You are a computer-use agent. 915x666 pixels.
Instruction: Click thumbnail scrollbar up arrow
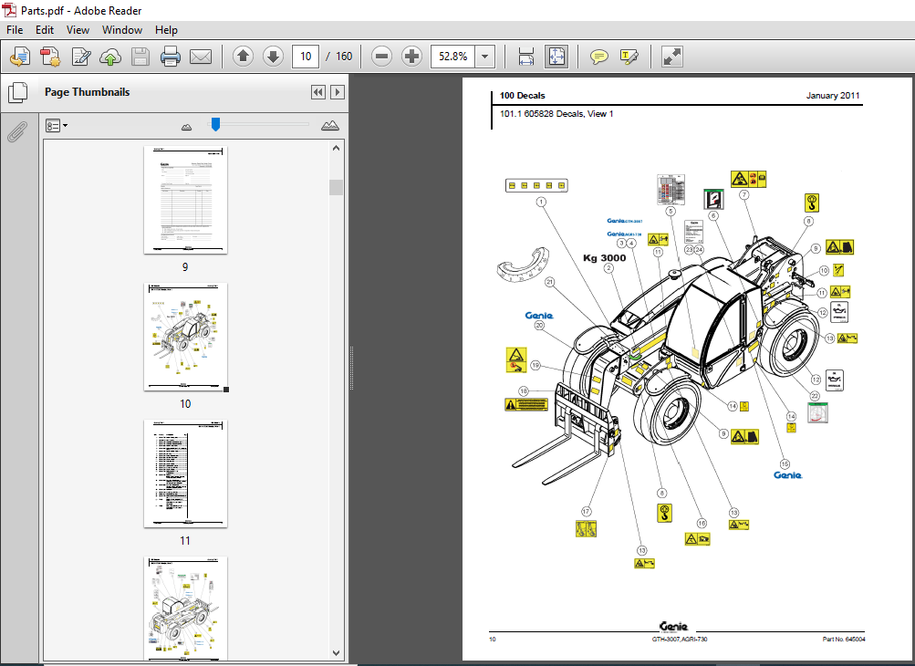[336, 149]
